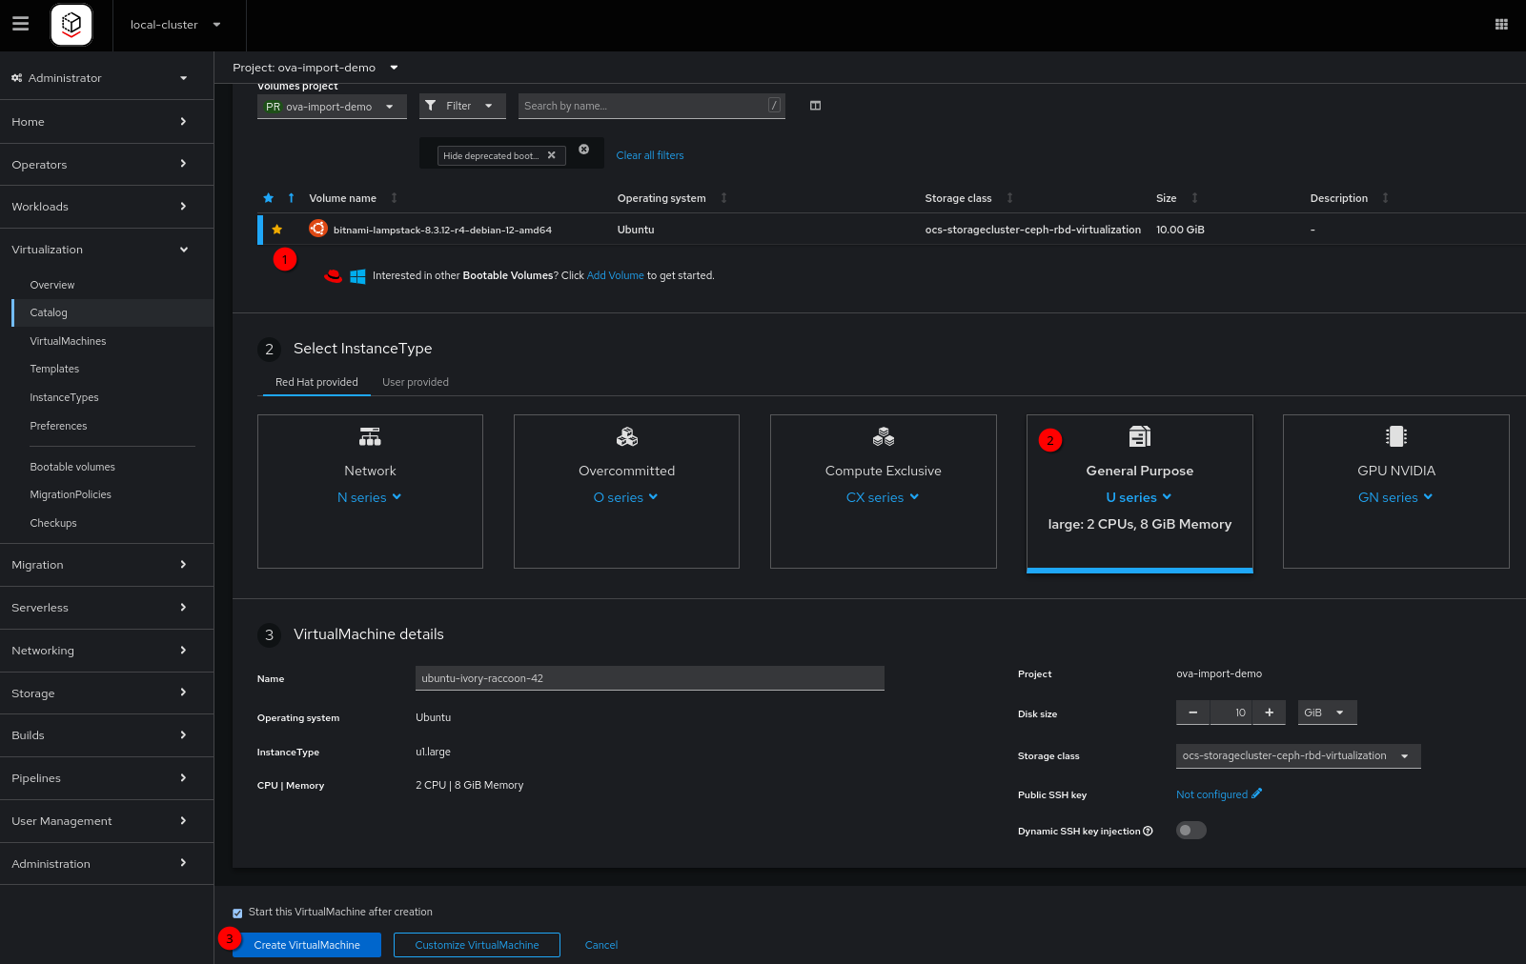
Task: Click the Not configured SSH key link
Action: point(1211,794)
